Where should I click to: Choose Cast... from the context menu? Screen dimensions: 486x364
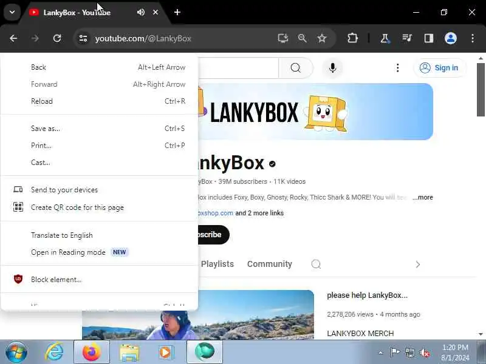(x=99, y=163)
